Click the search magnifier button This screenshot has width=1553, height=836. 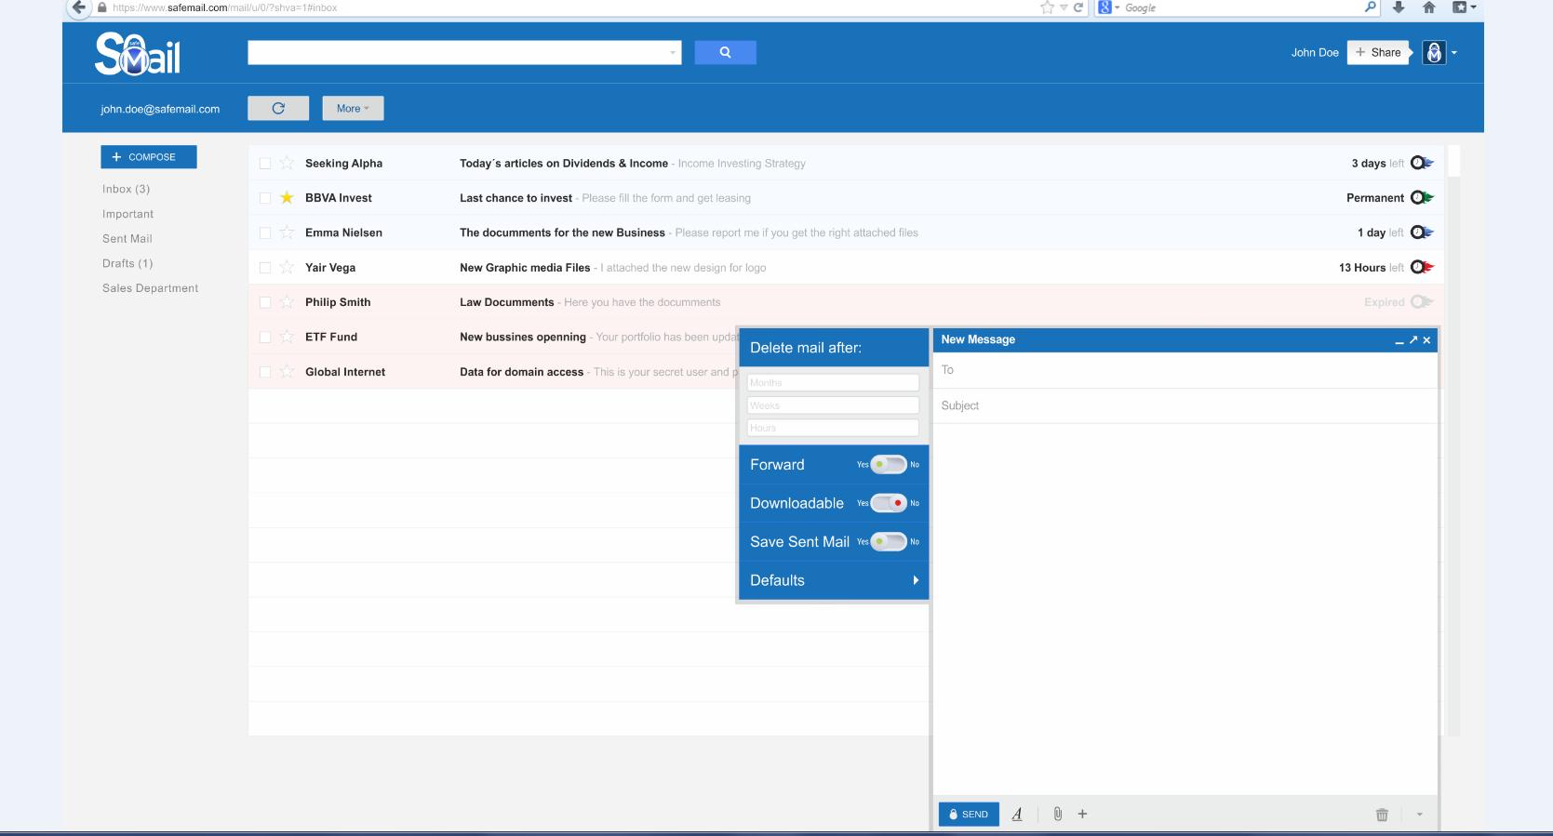(725, 53)
